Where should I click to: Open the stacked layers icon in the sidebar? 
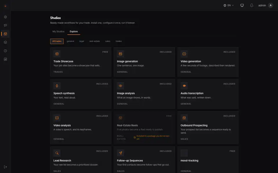[x=5, y=42]
